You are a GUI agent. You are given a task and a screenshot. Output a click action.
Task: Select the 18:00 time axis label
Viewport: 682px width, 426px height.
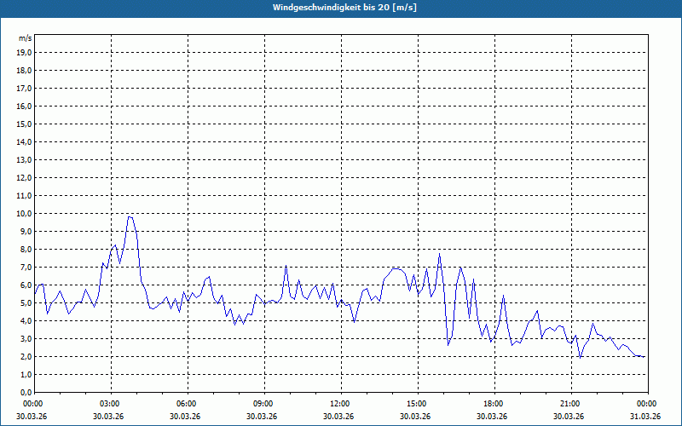click(494, 404)
